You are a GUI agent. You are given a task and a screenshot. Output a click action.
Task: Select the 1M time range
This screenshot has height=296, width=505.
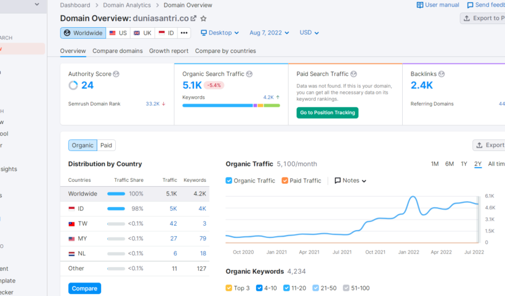pyautogui.click(x=435, y=164)
